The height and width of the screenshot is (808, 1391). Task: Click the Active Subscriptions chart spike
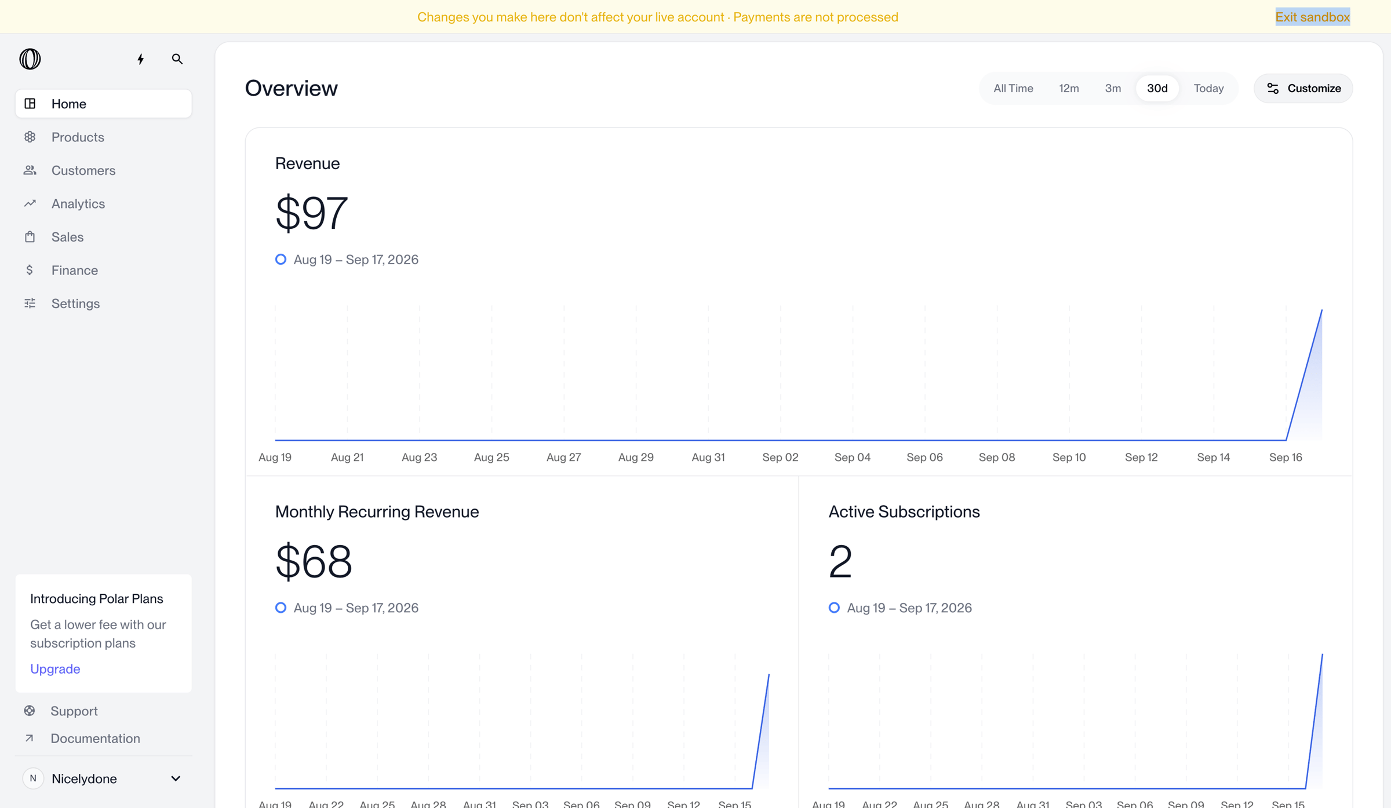1314,721
